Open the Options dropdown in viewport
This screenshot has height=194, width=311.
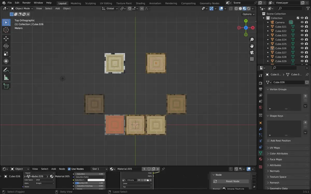(x=249, y=14)
